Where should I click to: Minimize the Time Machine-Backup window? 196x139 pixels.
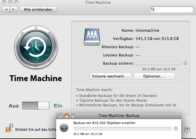(67, 116)
